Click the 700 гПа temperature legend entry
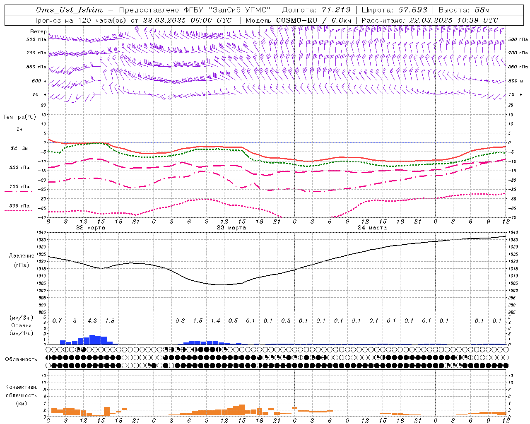Screen dimensions: 530x424 [x=19, y=187]
